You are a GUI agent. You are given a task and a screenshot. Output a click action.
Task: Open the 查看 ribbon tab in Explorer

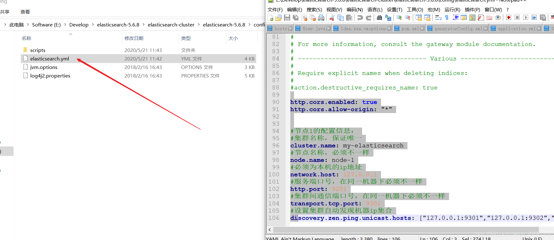click(25, 12)
